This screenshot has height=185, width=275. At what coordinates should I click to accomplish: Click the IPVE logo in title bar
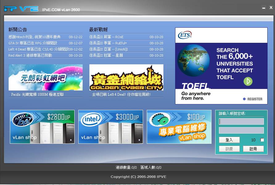click(x=21, y=9)
